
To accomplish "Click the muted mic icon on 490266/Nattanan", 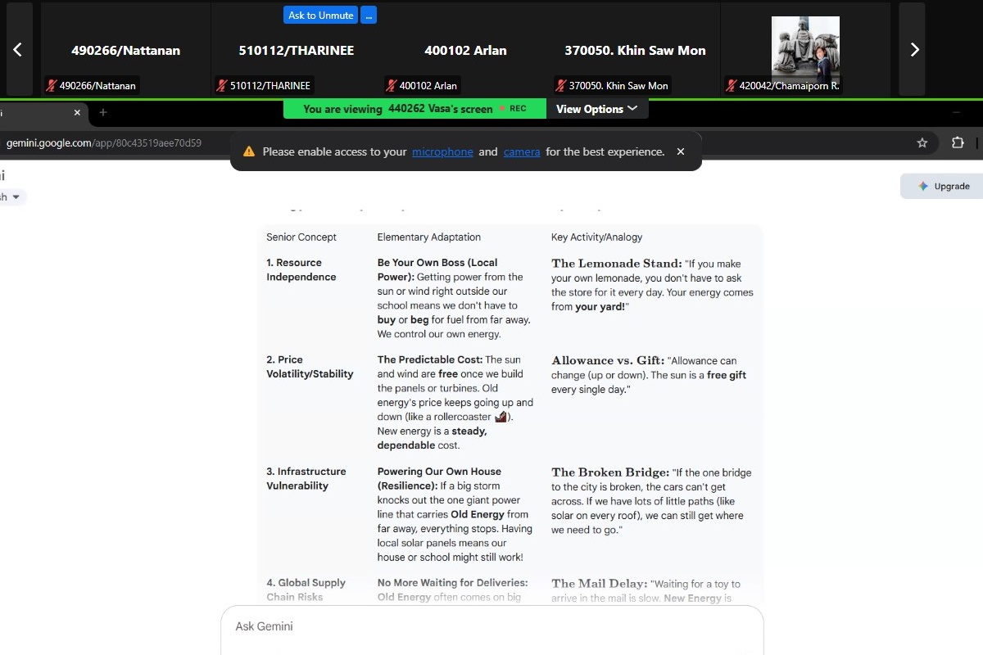I will (x=52, y=85).
